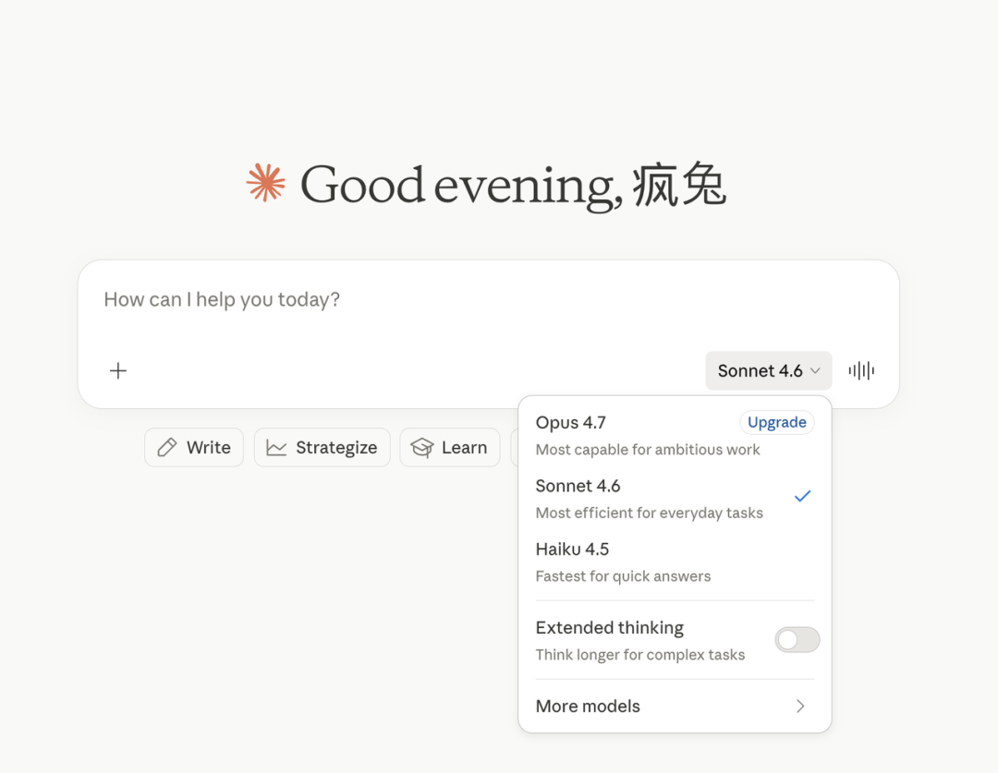
Task: Expand the More models submenu
Action: coord(588,707)
